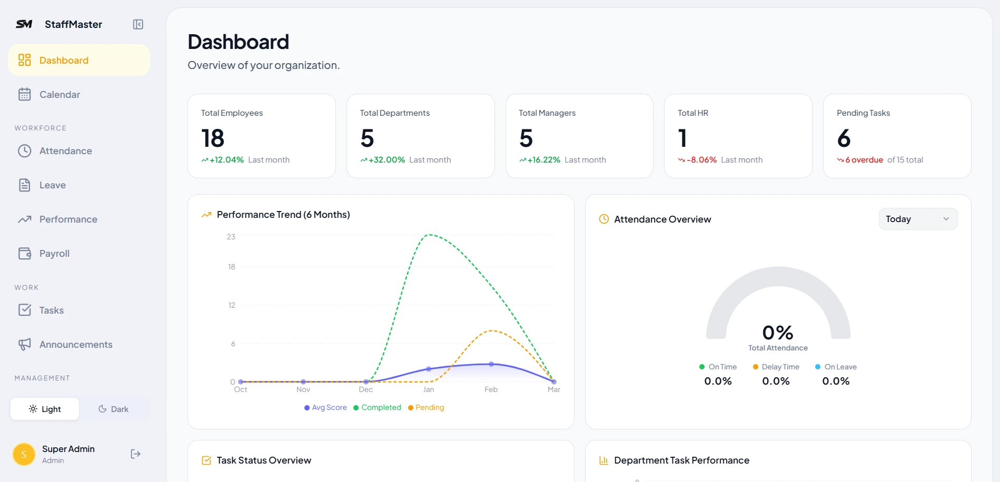Click the 'of 15 total' text
The width and height of the screenshot is (1000, 482).
click(x=905, y=160)
